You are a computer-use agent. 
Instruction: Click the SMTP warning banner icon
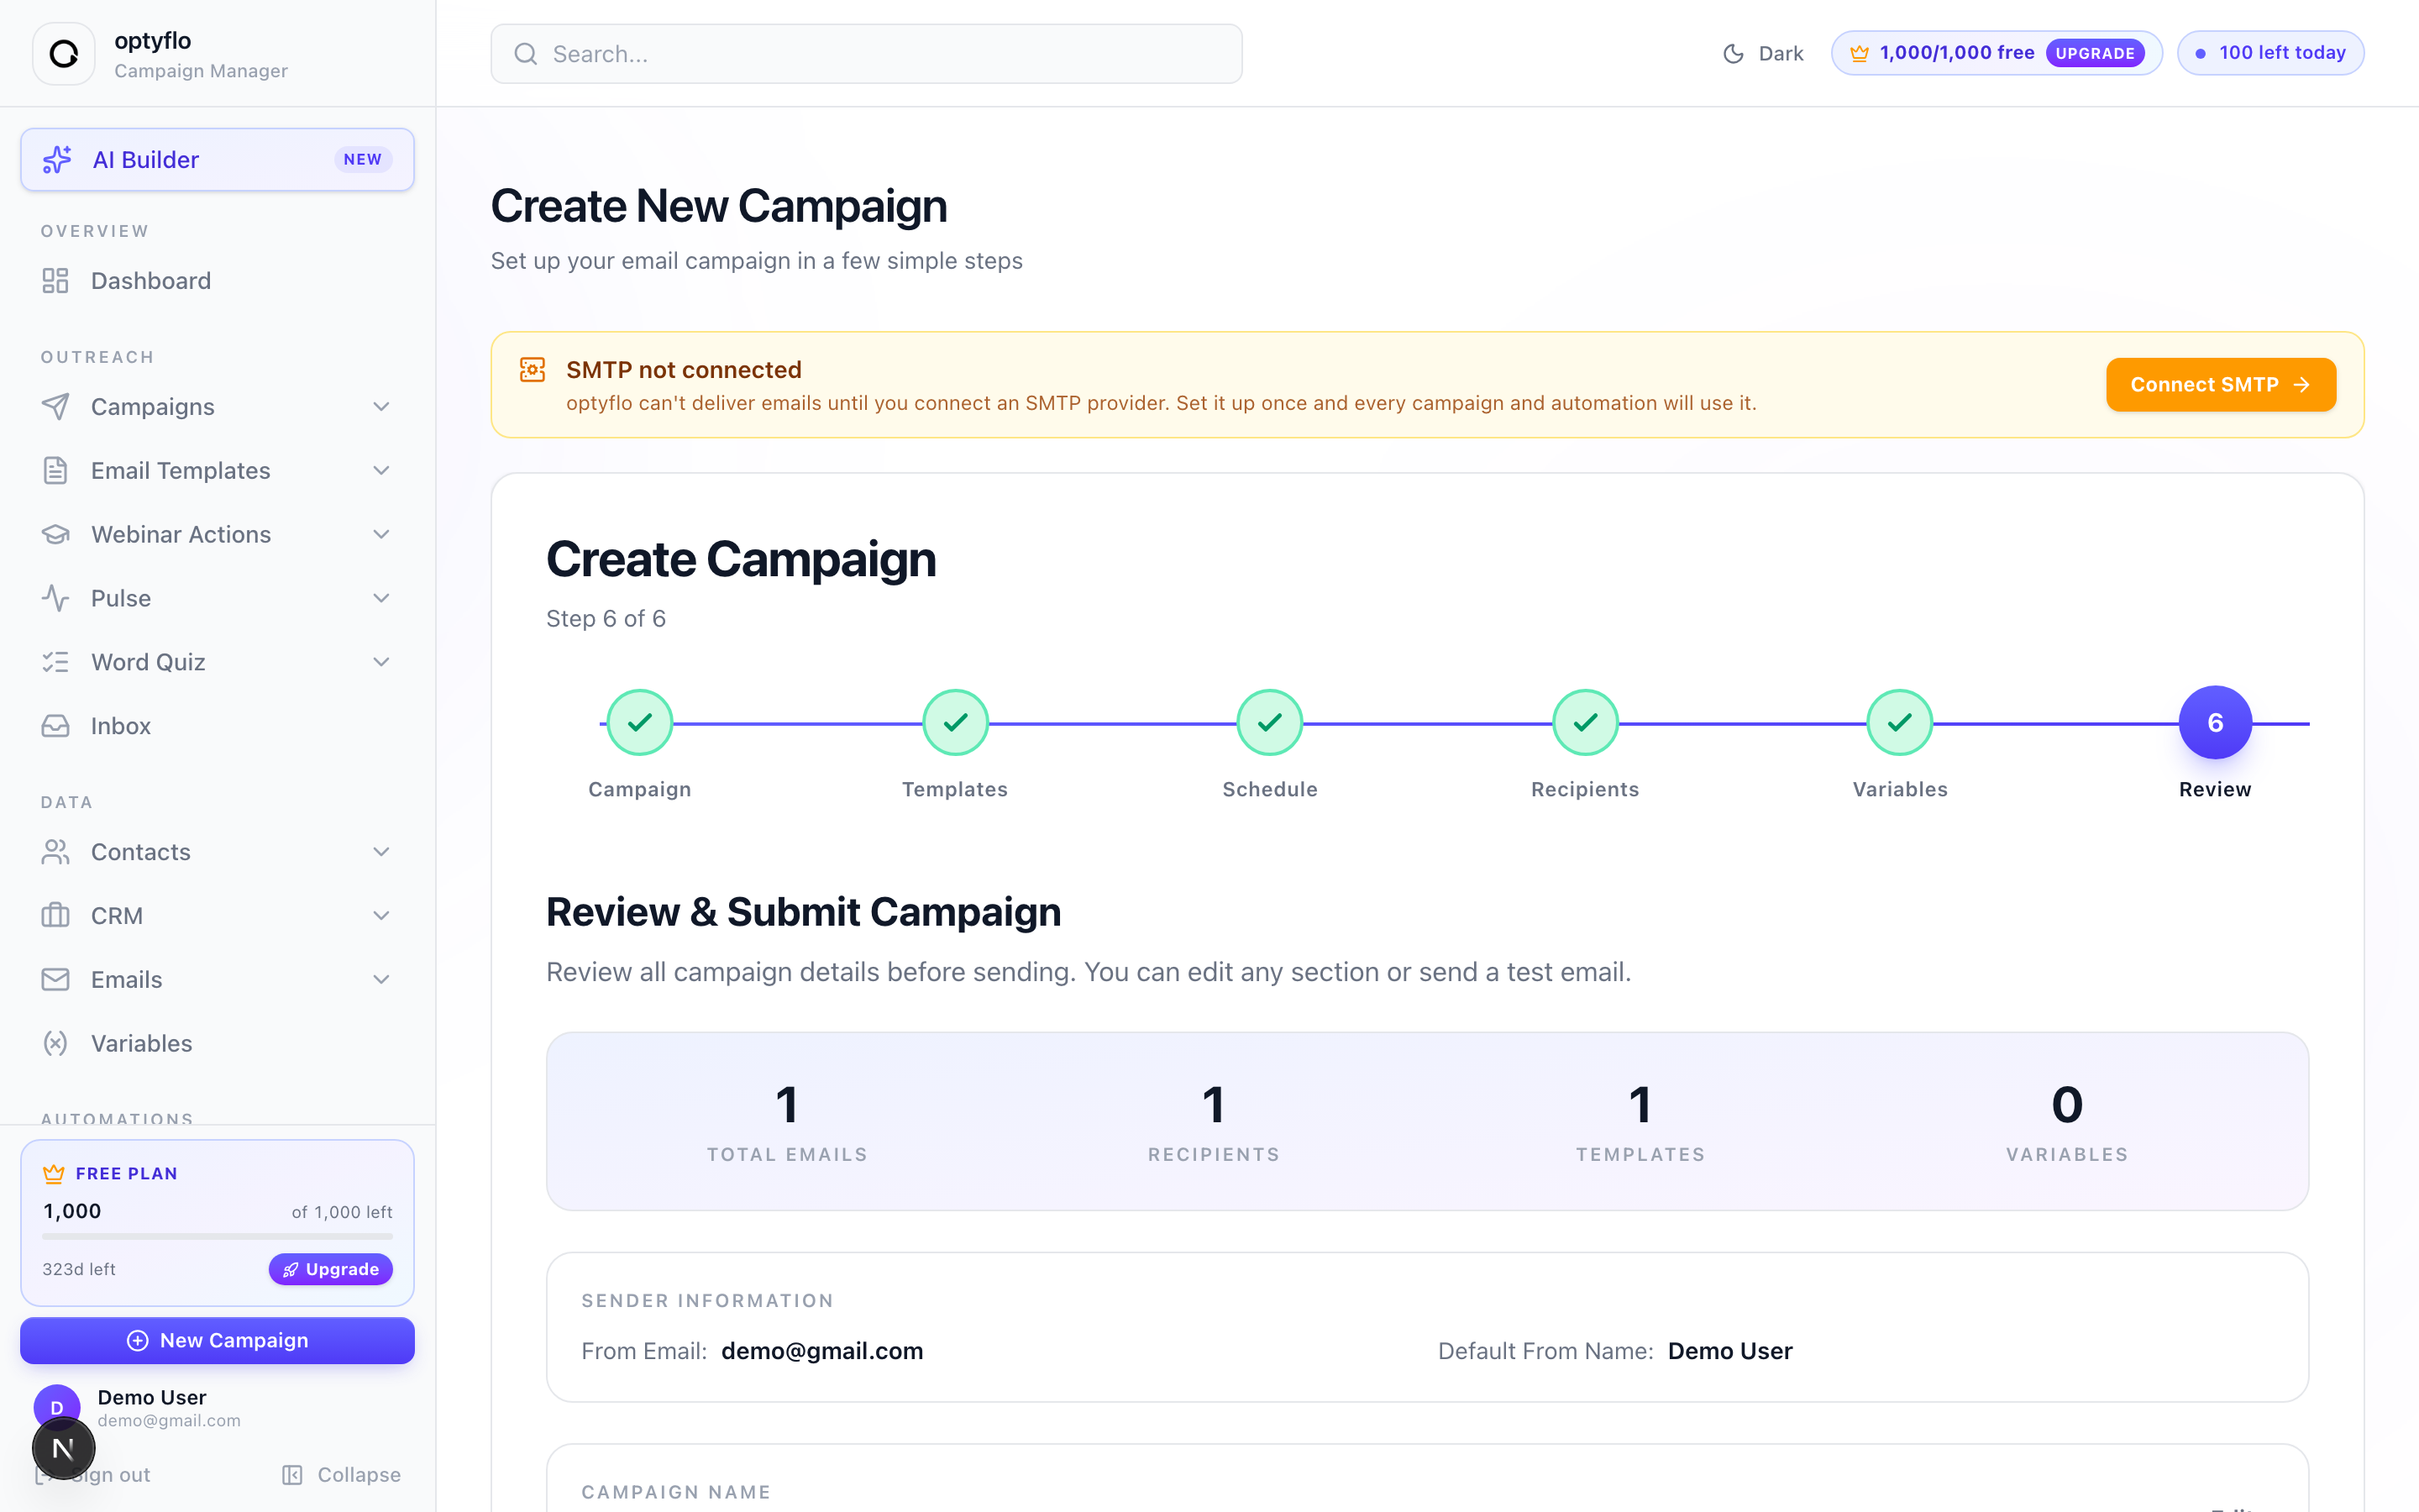coord(533,370)
